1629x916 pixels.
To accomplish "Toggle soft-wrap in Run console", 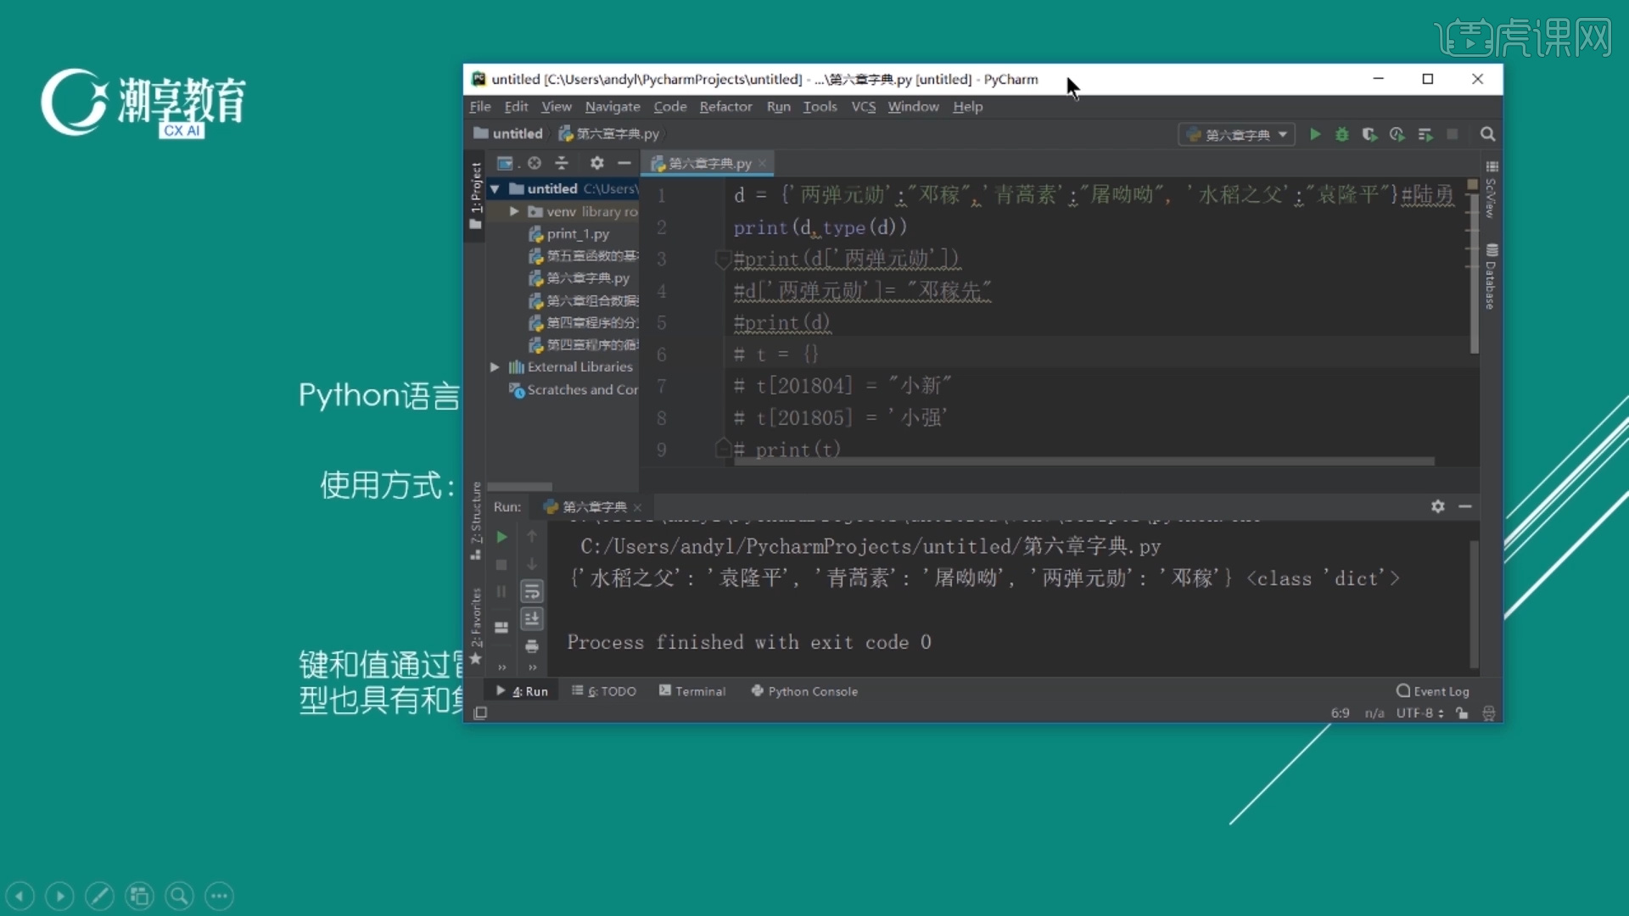I will 532,591.
